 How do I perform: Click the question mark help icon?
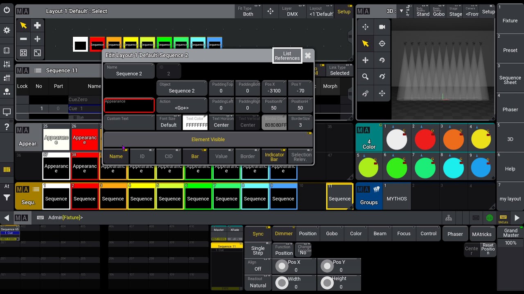click(7, 127)
